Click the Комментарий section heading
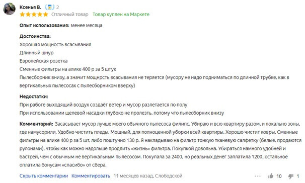 coord(36,124)
